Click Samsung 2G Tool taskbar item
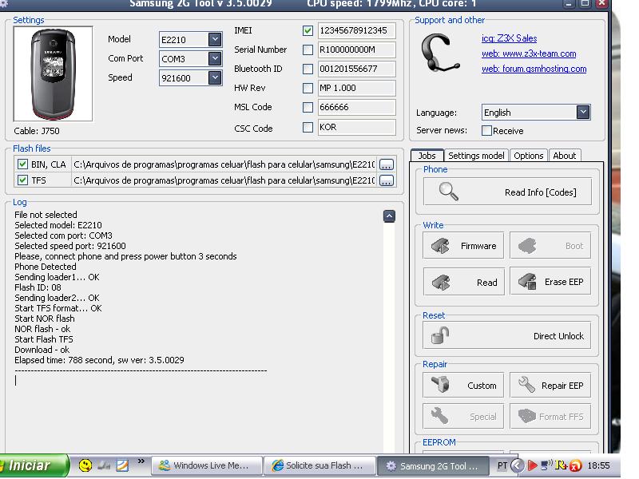639x479 pixels. 433,466
